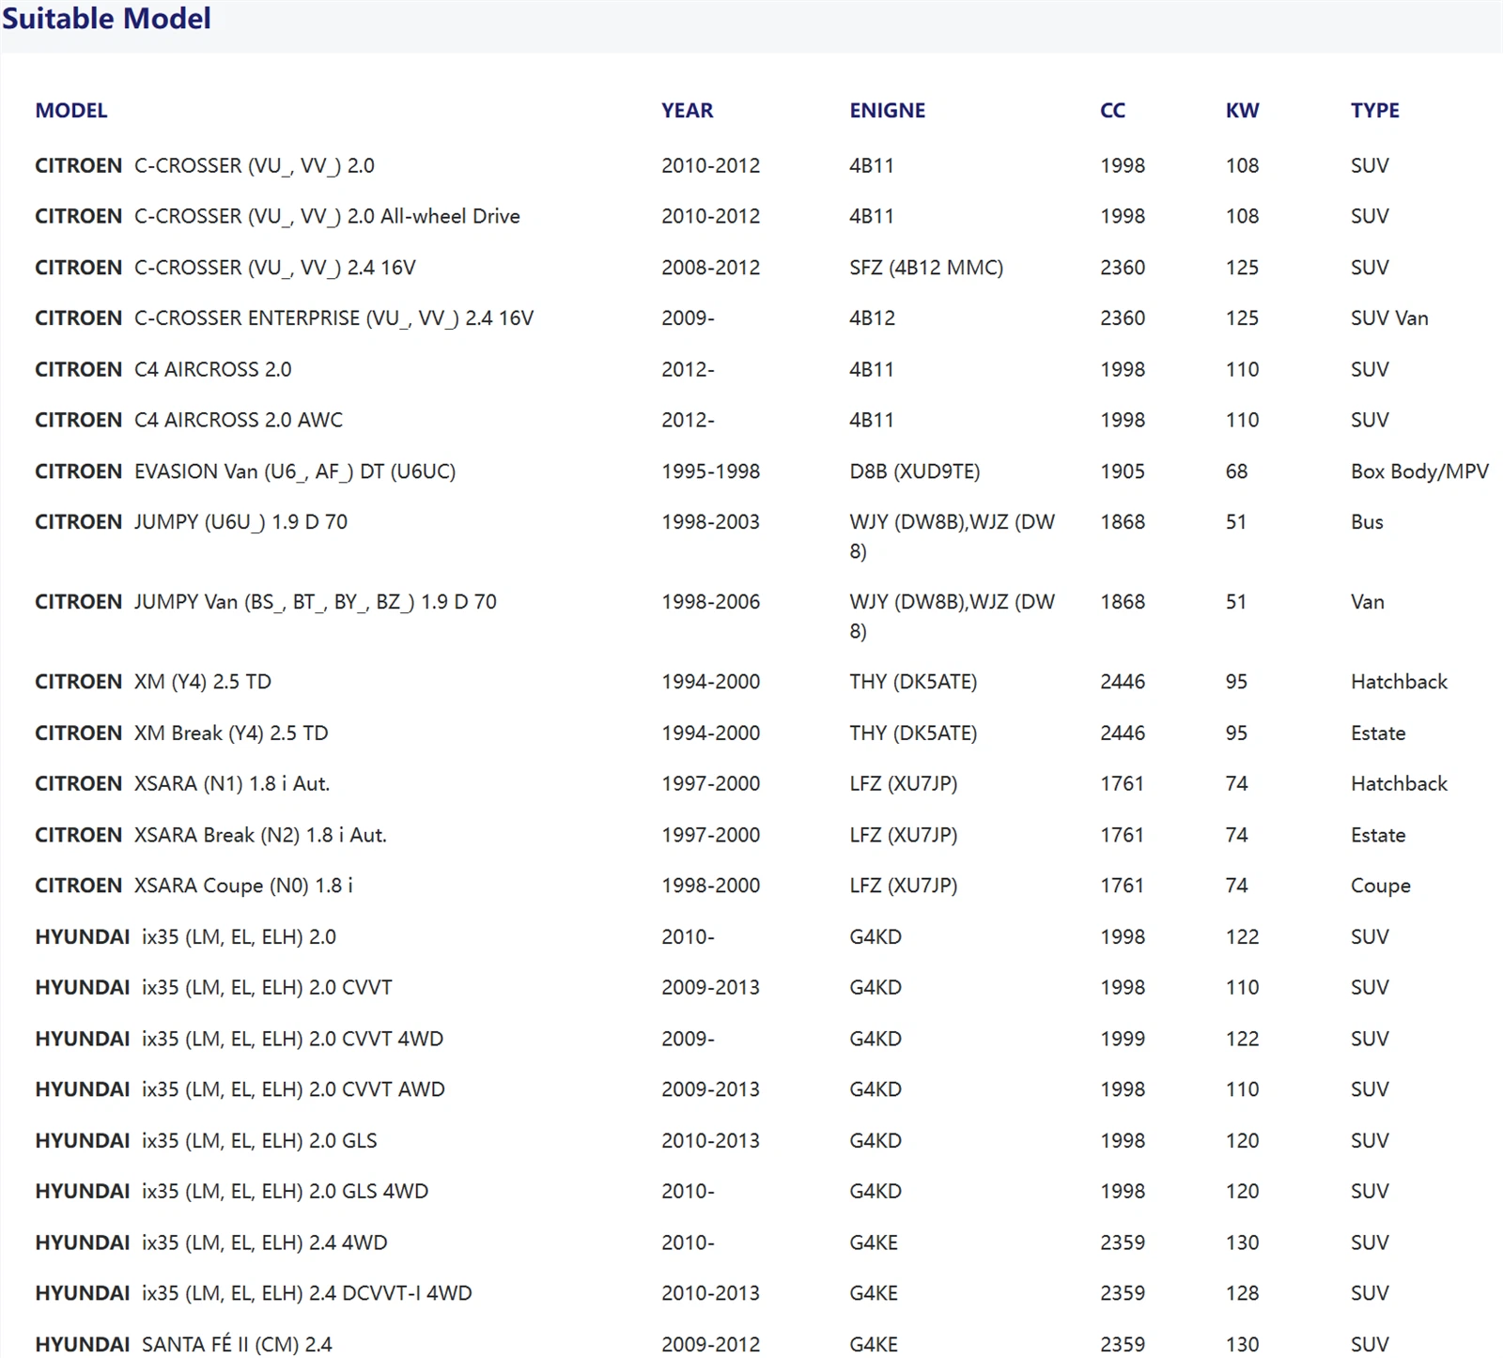The image size is (1503, 1358).
Task: Click engine 'LFZ (XU7JP)' in XSARA Coupe row
Action: 903,886
